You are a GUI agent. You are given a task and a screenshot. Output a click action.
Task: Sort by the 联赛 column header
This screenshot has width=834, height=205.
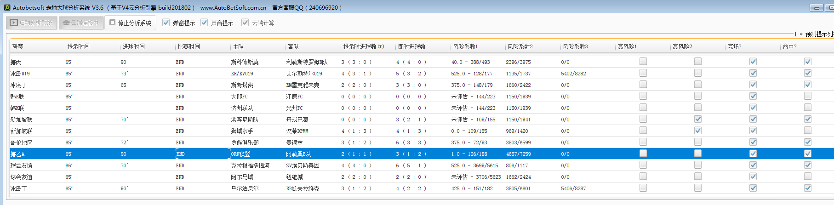(x=18, y=46)
